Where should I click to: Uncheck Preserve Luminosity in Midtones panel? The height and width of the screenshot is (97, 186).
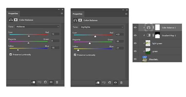click(x=11, y=55)
